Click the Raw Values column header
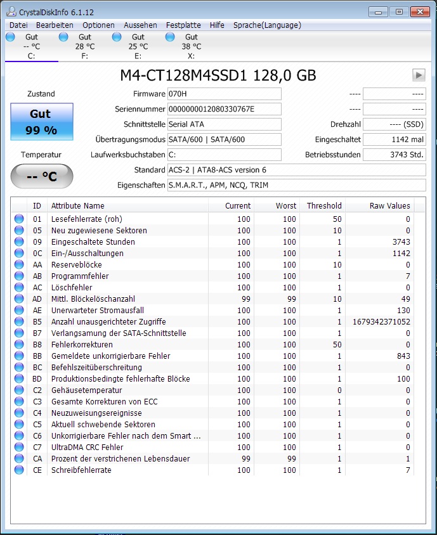Screen dimensions: 437x535 [x=380, y=206]
